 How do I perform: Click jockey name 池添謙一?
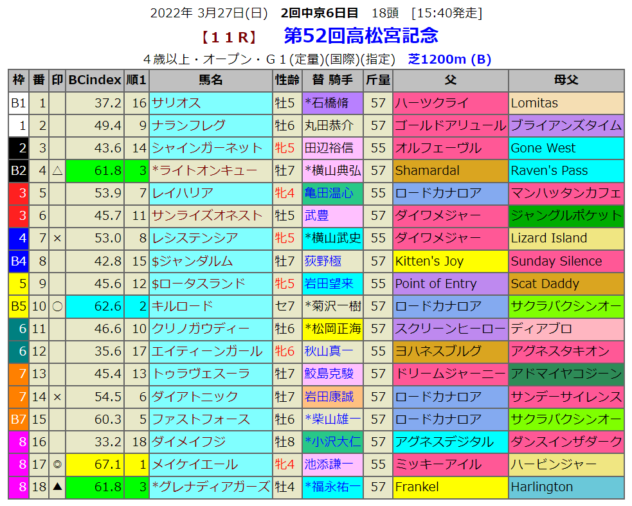coord(329,464)
